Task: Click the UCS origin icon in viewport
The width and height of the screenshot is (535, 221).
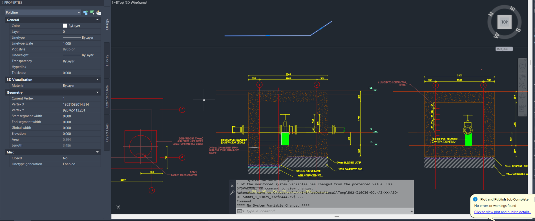Action: (x=118, y=207)
